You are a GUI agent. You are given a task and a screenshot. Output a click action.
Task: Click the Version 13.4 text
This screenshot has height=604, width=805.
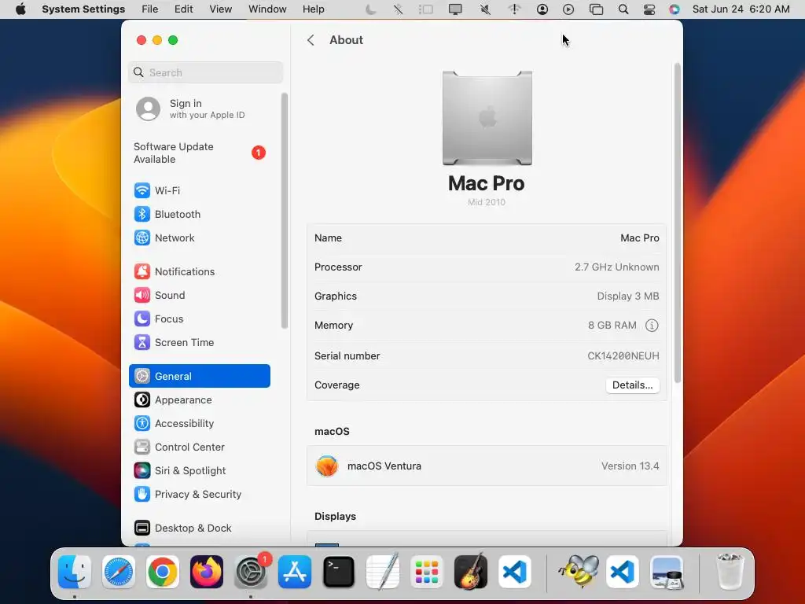coord(630,466)
